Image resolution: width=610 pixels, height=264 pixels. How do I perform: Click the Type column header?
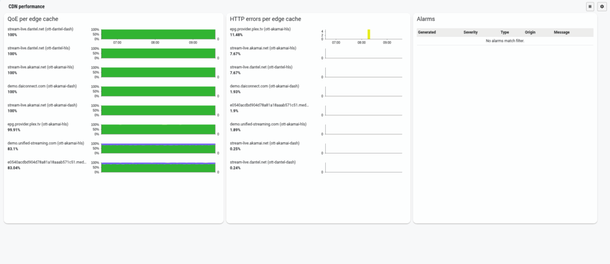[505, 32]
